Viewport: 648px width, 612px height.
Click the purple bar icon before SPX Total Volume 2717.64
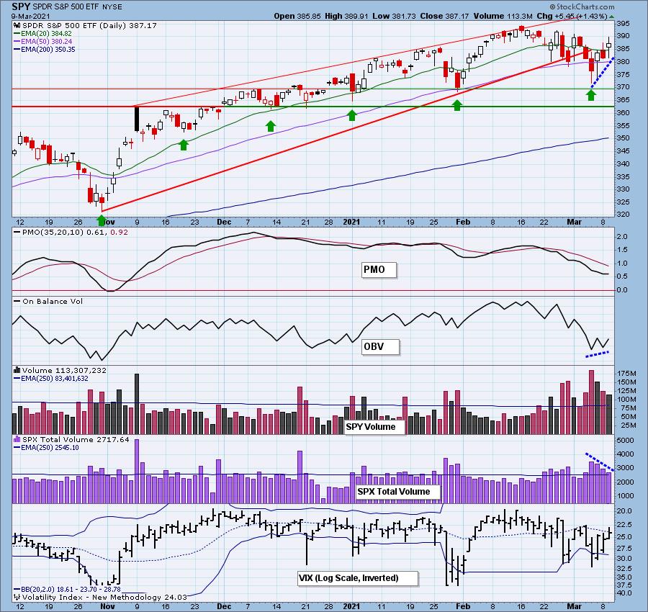point(17,439)
